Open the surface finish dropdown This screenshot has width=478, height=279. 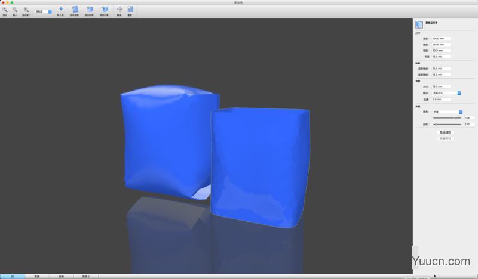click(448, 112)
